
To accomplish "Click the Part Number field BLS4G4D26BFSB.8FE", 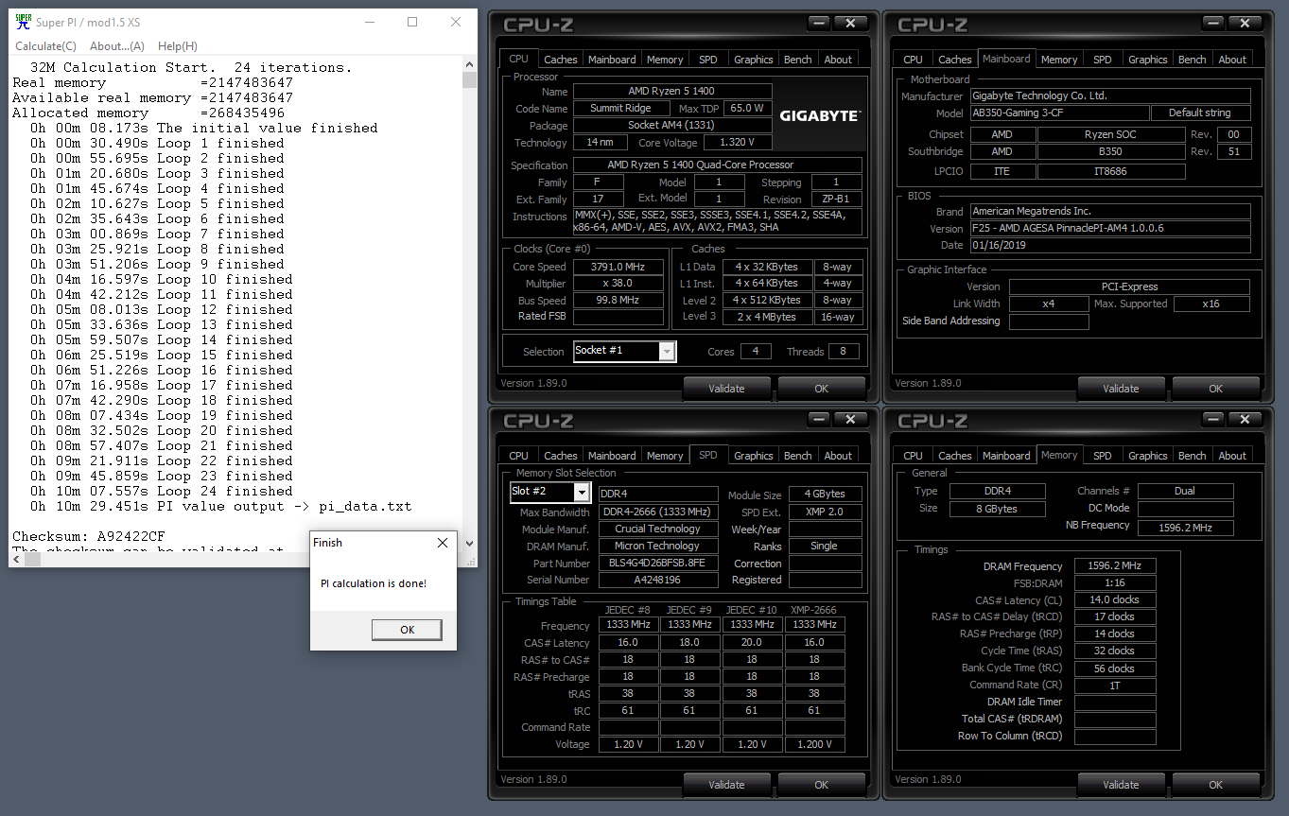I will [658, 564].
